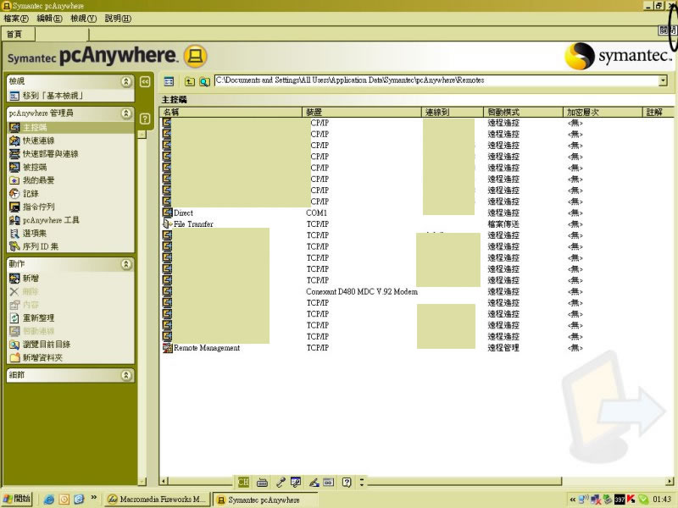Image resolution: width=678 pixels, height=508 pixels.
Task: Hide the left side panel with the double-arrow button
Action: click(x=145, y=81)
